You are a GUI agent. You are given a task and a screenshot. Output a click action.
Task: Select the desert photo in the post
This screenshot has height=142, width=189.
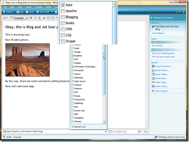click(27, 60)
